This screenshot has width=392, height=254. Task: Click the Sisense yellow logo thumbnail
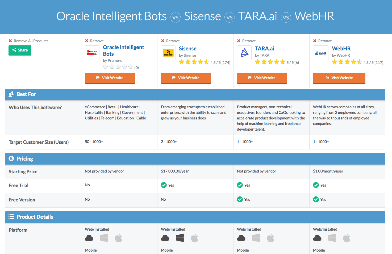168,53
